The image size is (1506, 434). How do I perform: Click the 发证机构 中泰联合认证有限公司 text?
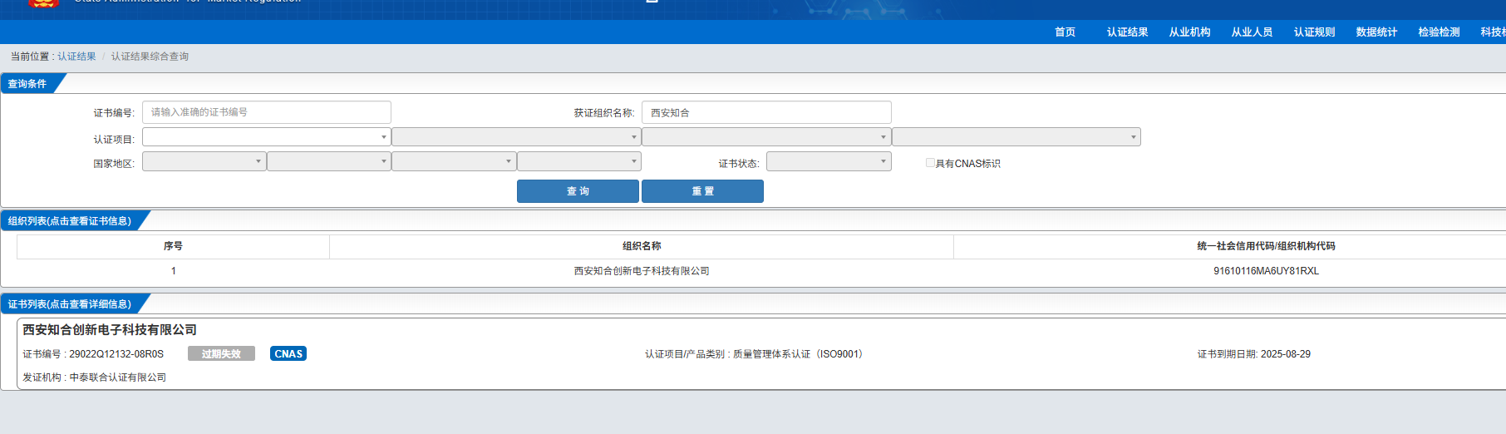[x=94, y=377]
